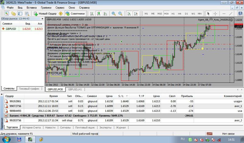Open MetaEditor via the yellow diamond icon
Image resolution: width=244 pixels, height=143 pixels.
point(61,13)
